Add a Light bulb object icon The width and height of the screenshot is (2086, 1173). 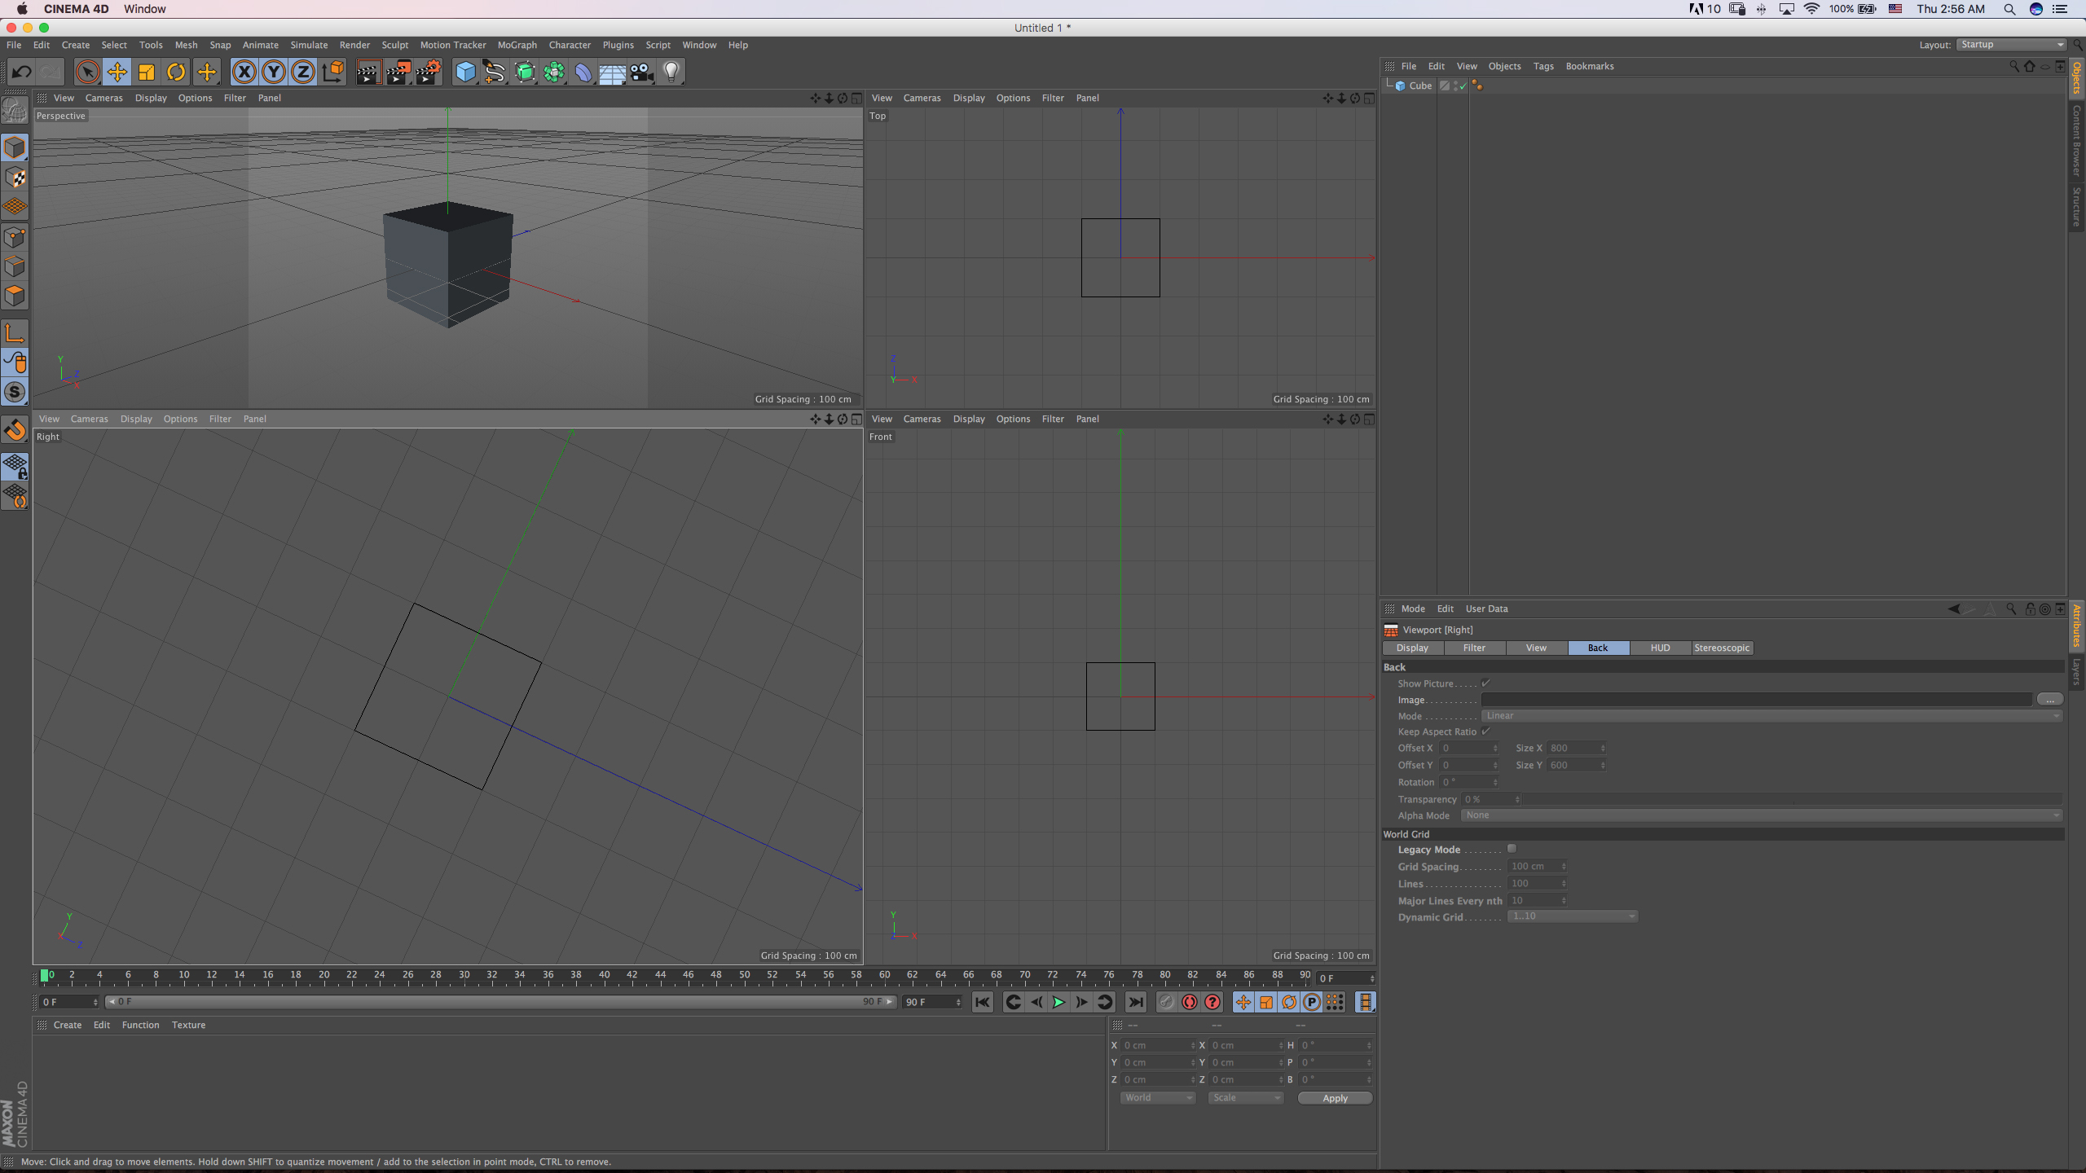(671, 72)
